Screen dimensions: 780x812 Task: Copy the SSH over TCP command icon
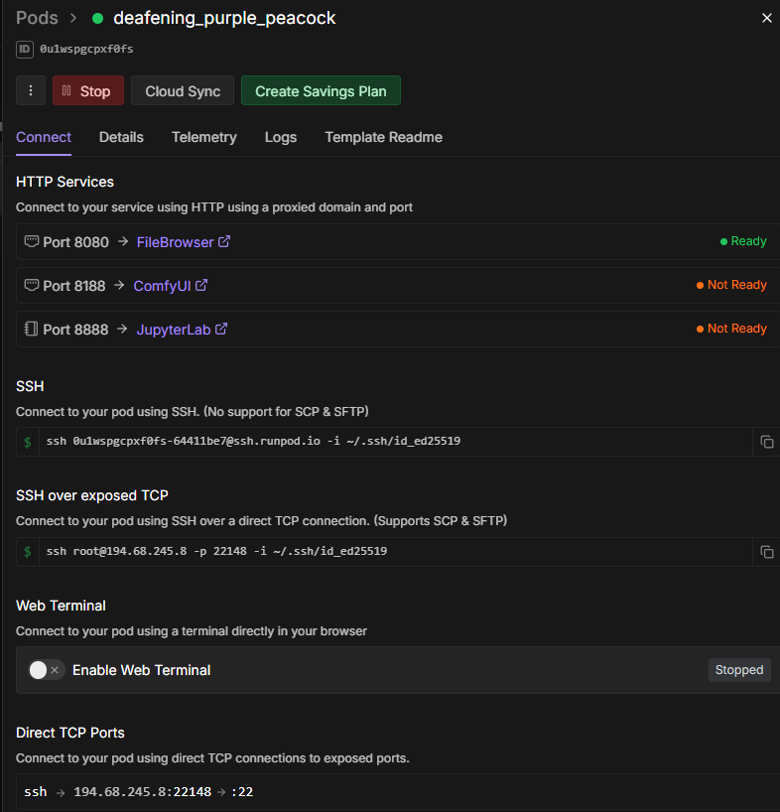765,552
